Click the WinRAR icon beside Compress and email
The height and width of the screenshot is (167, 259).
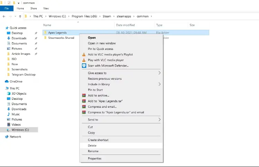84,107
